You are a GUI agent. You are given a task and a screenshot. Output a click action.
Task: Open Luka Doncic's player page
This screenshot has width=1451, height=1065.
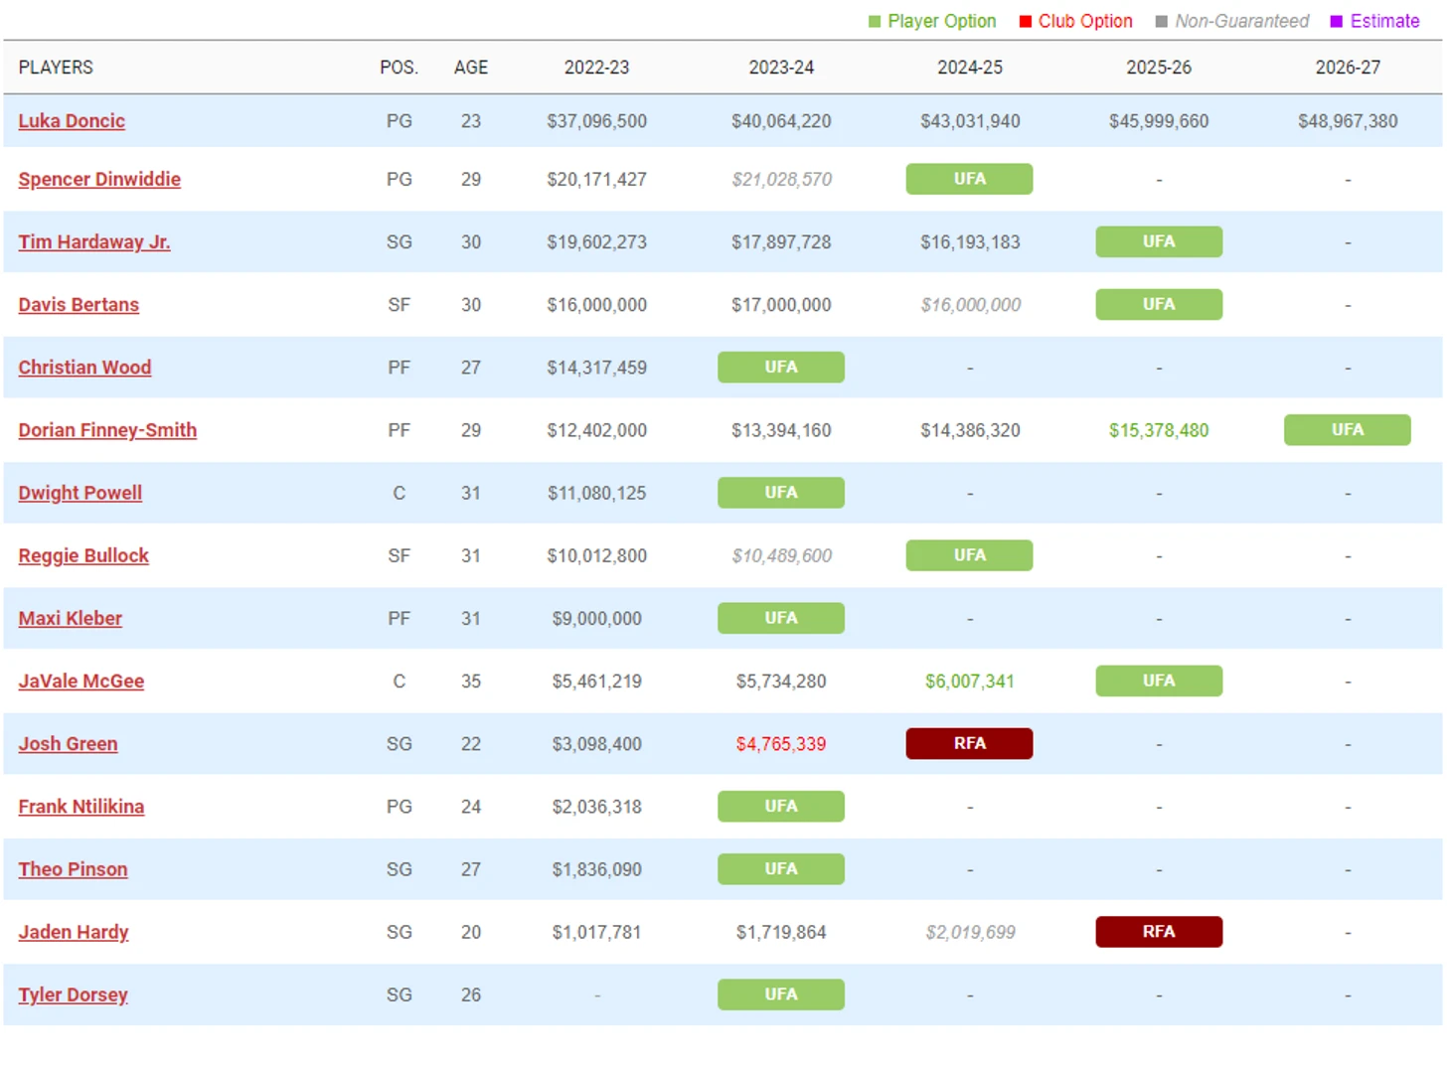click(x=72, y=121)
